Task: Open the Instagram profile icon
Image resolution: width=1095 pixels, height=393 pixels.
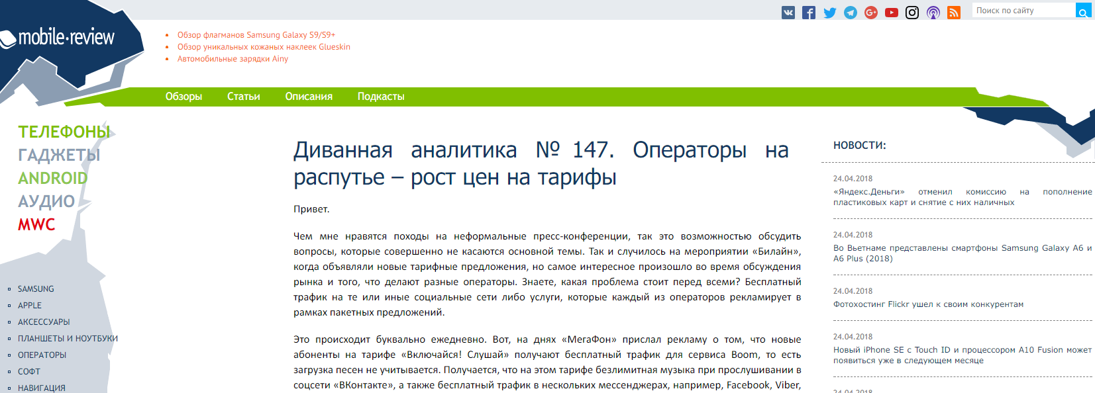Action: [912, 13]
